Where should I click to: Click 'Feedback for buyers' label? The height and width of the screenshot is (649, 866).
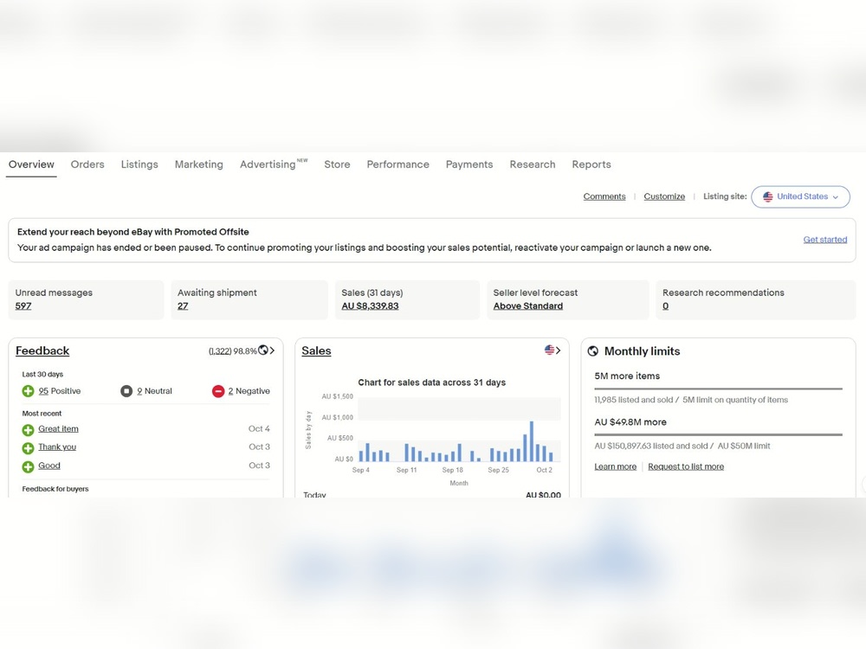point(55,489)
